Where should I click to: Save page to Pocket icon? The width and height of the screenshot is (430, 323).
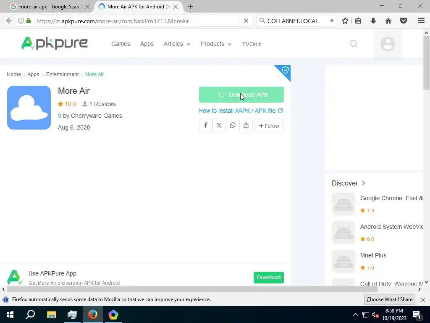click(403, 21)
